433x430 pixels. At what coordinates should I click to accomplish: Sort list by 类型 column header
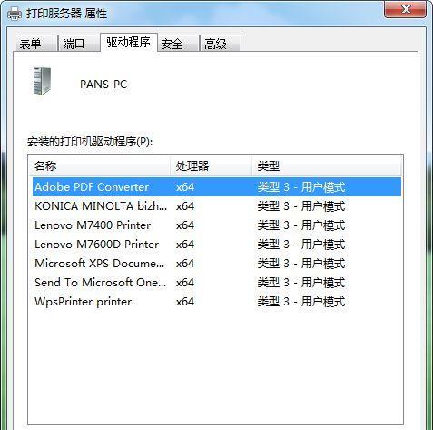coord(327,165)
